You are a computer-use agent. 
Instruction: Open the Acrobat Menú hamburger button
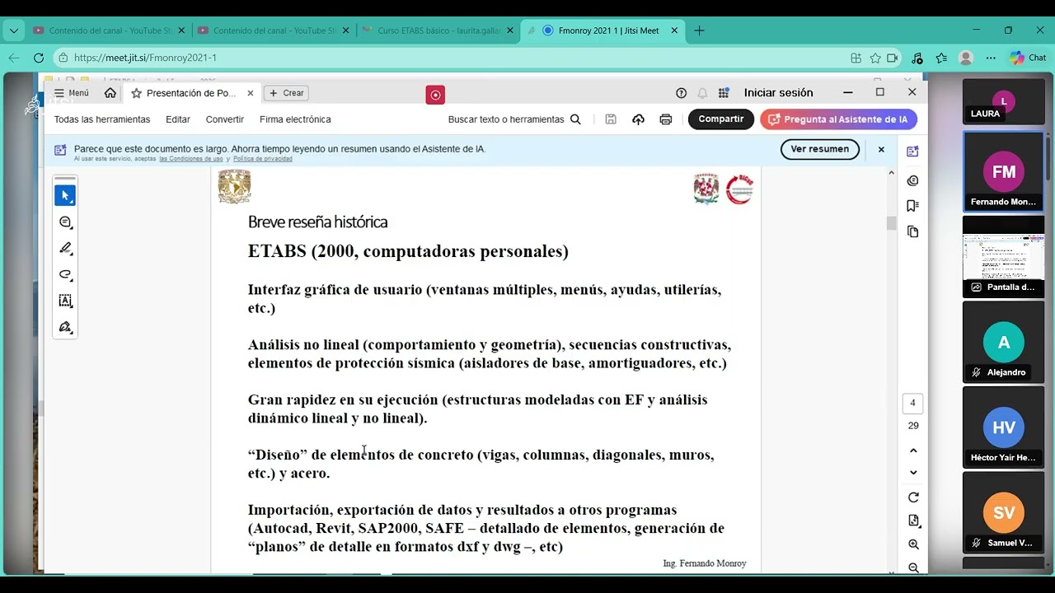(x=71, y=93)
